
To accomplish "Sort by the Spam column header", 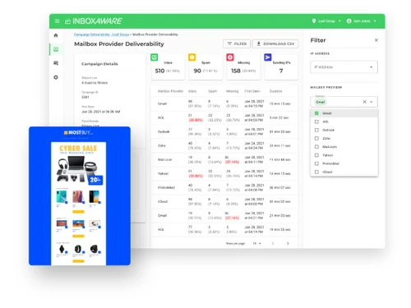I will [212, 91].
